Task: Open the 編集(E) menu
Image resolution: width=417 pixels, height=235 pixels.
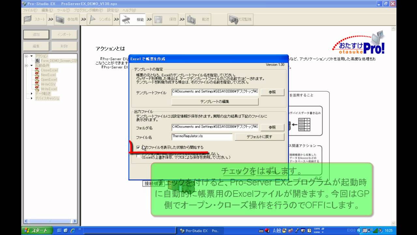Action: pos(47,10)
